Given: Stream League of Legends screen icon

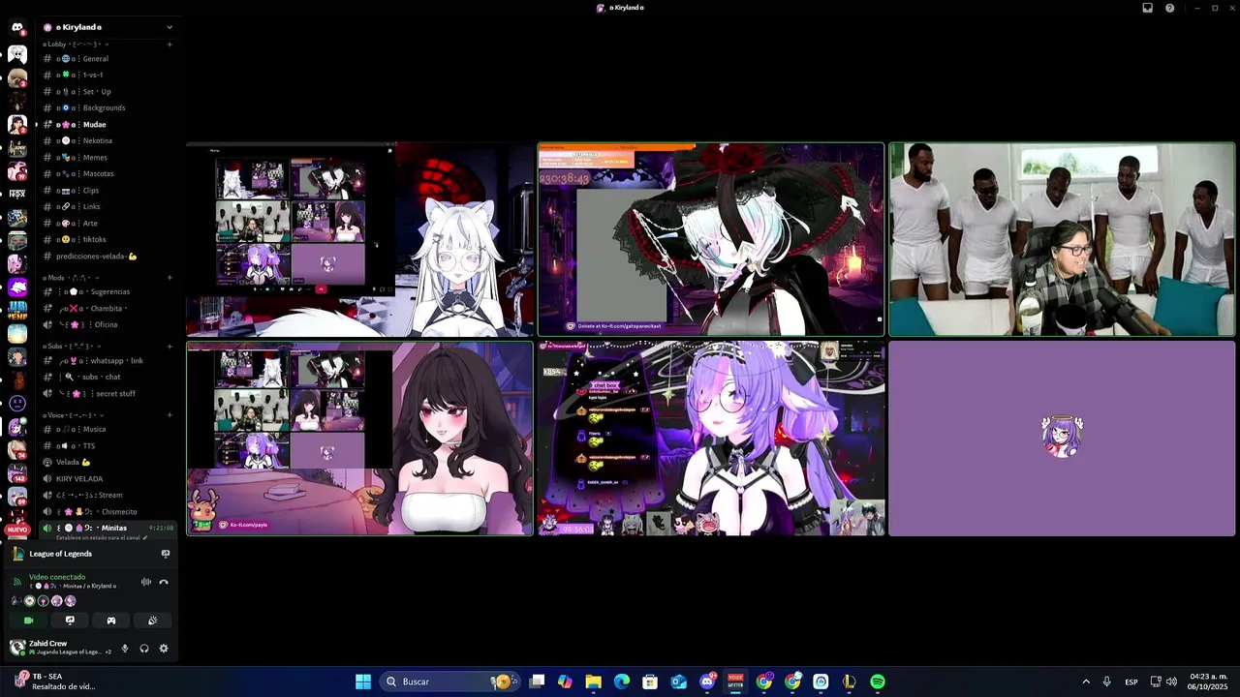Looking at the screenshot, I should point(166,554).
